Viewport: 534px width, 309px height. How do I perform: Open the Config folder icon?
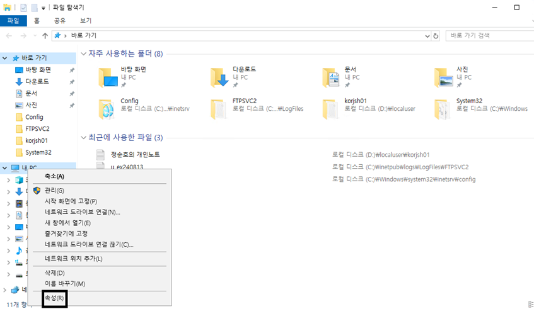click(108, 109)
